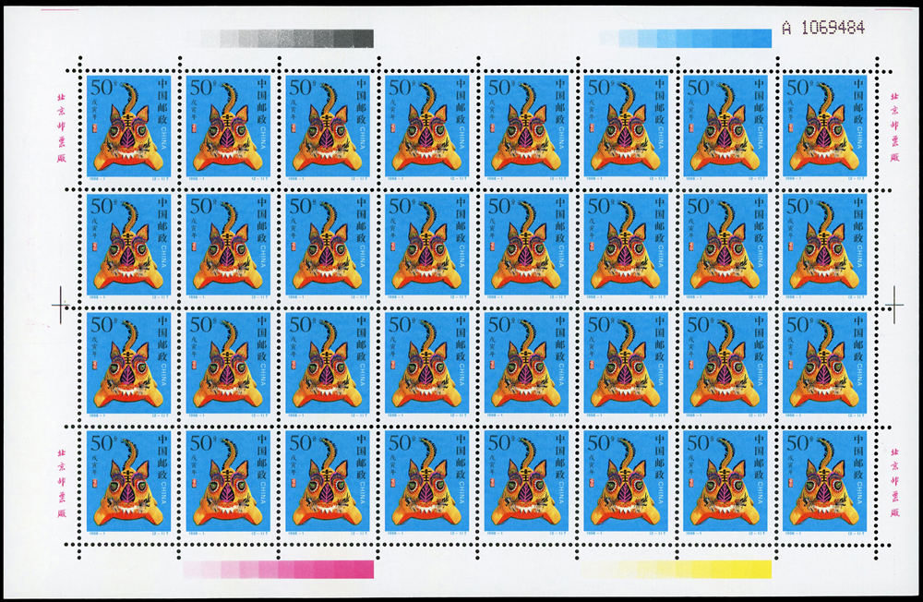Viewport: 923px width, 602px height.
Task: Pick the cyan gradient color bar
Action: [x=685, y=38]
